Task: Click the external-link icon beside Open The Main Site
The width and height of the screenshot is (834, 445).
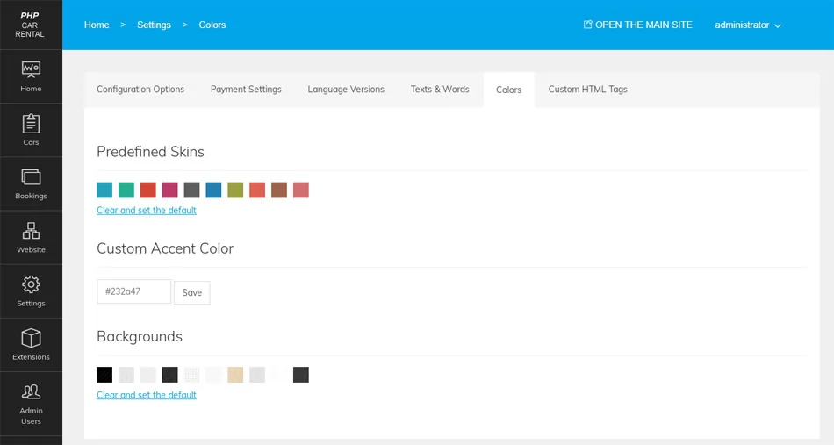Action: point(587,25)
